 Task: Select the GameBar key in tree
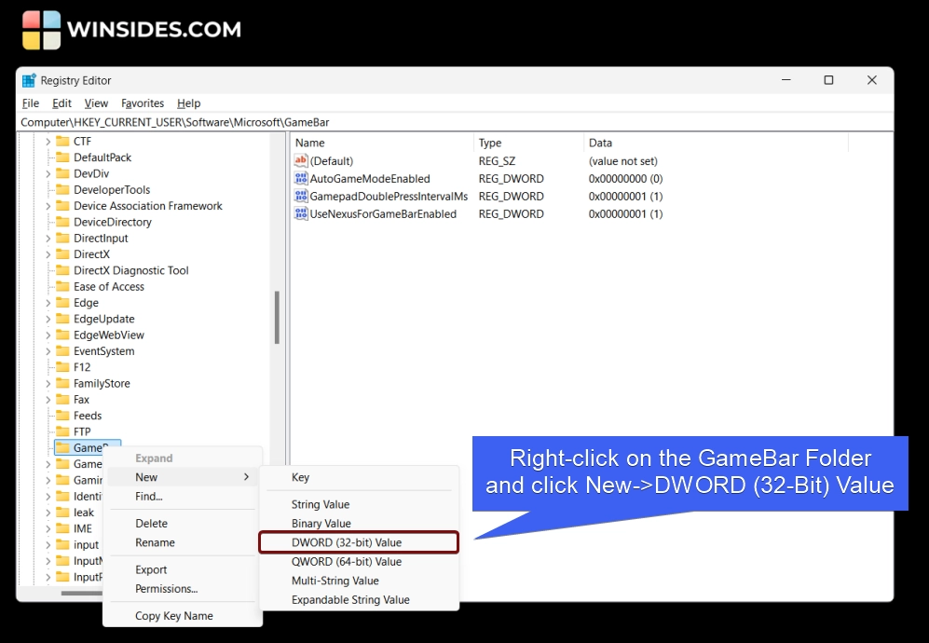[88, 448]
